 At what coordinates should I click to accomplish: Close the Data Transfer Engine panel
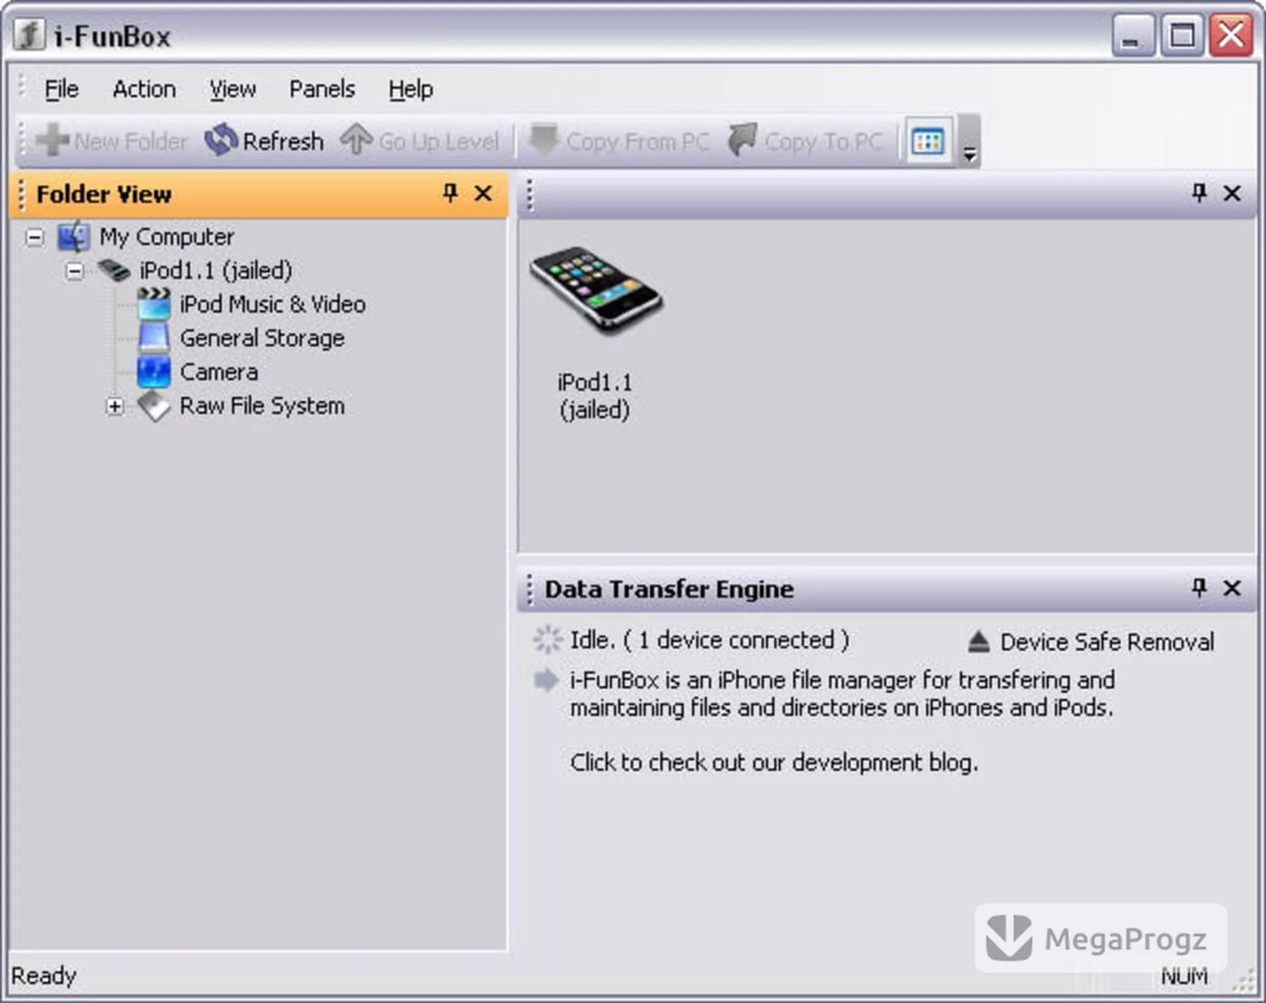click(x=1232, y=588)
